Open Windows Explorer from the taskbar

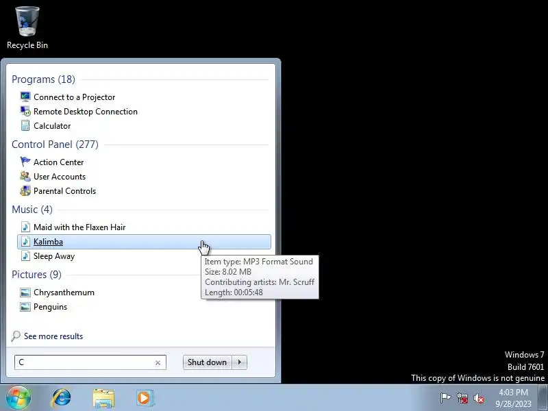click(x=103, y=398)
